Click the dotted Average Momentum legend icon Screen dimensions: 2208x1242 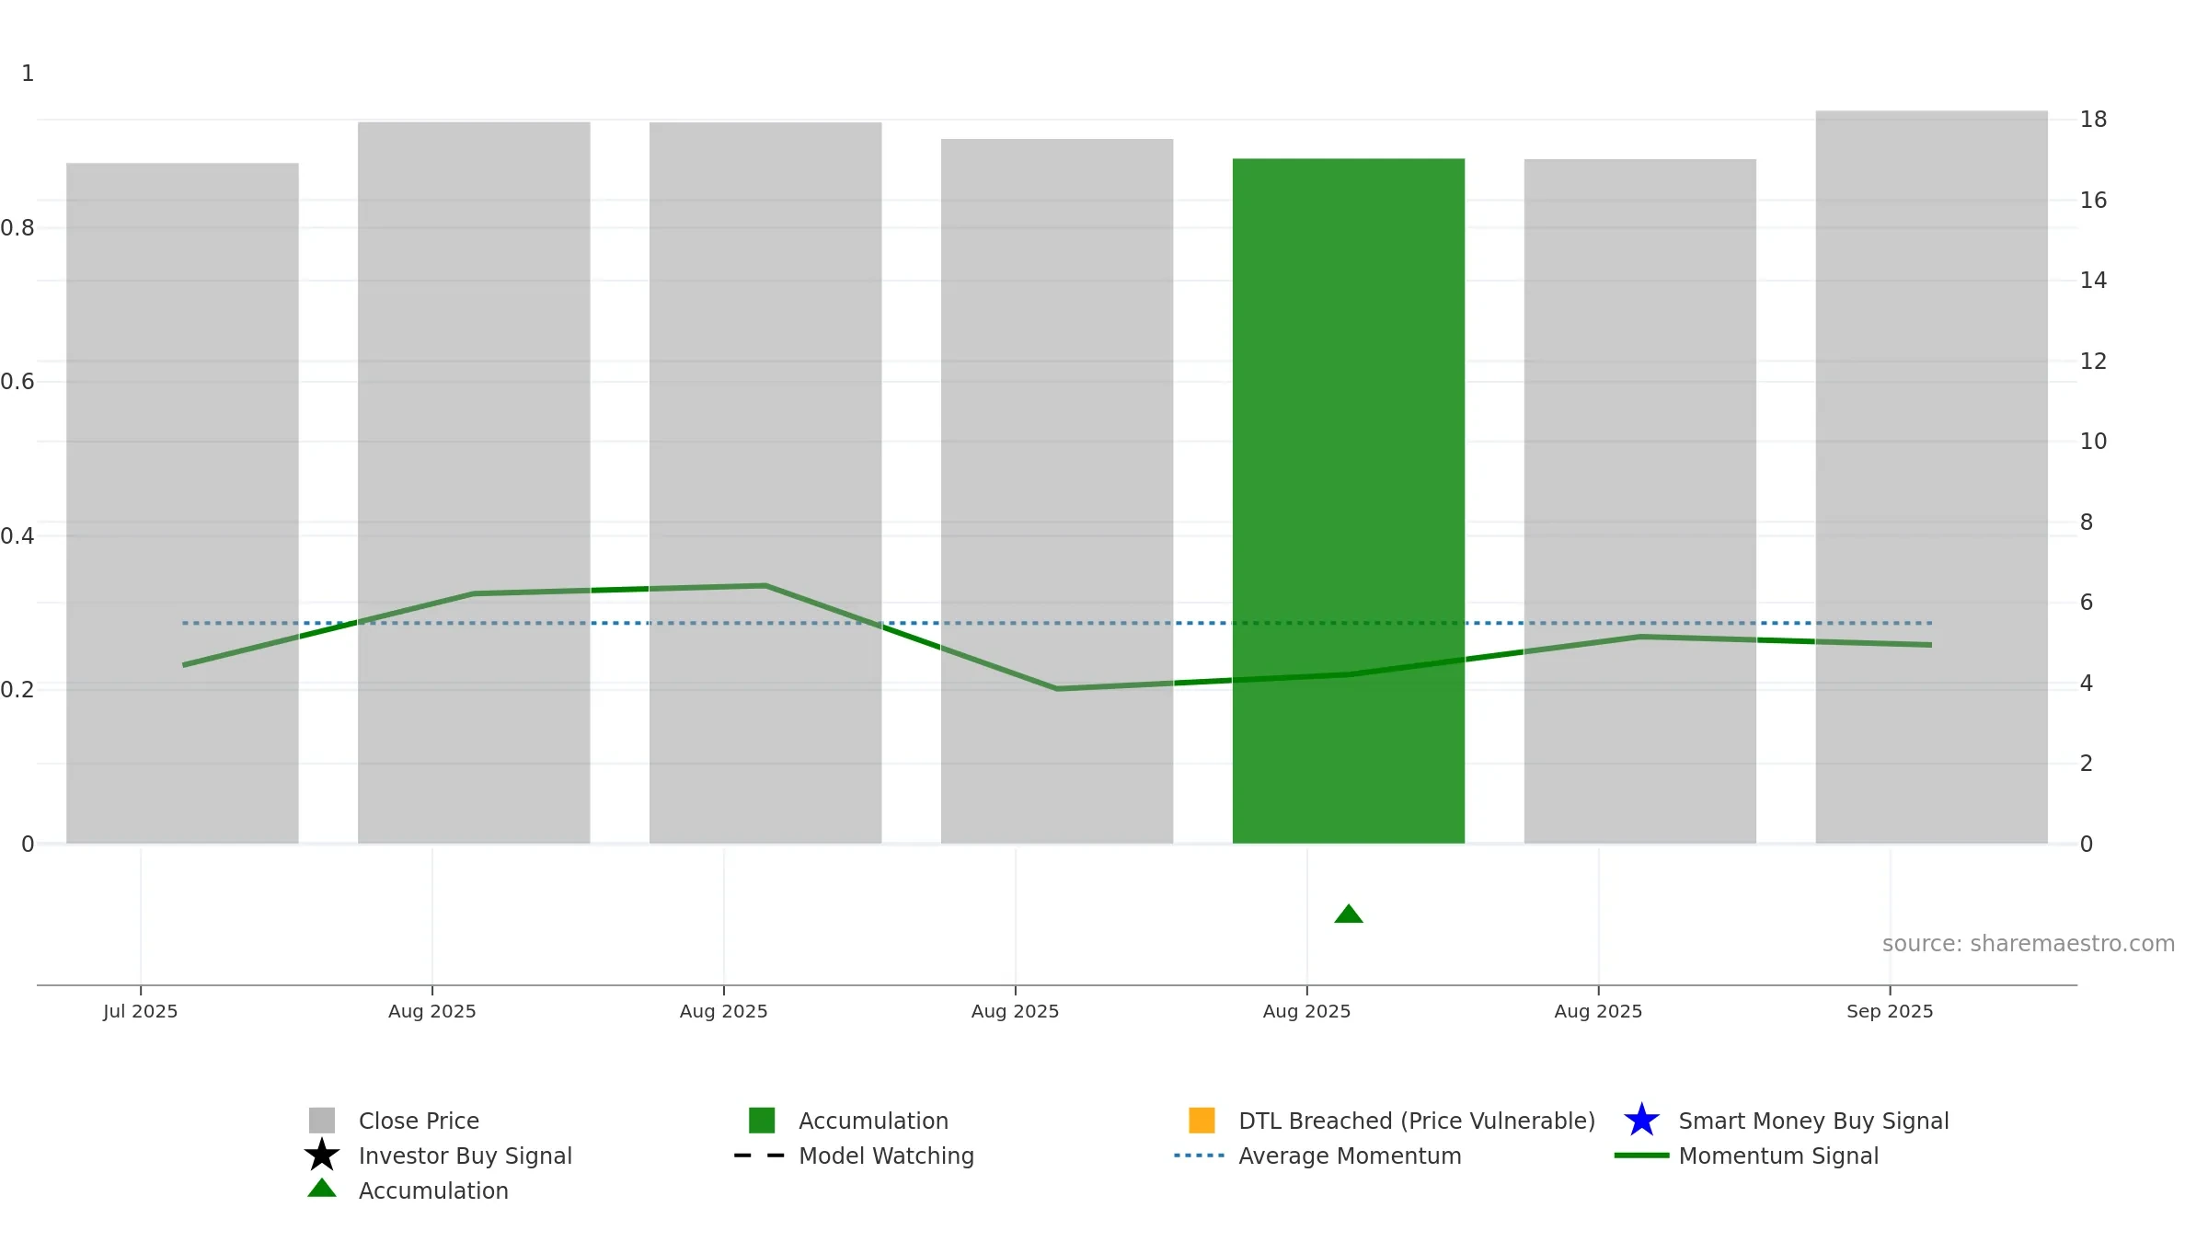pyautogui.click(x=1200, y=1156)
